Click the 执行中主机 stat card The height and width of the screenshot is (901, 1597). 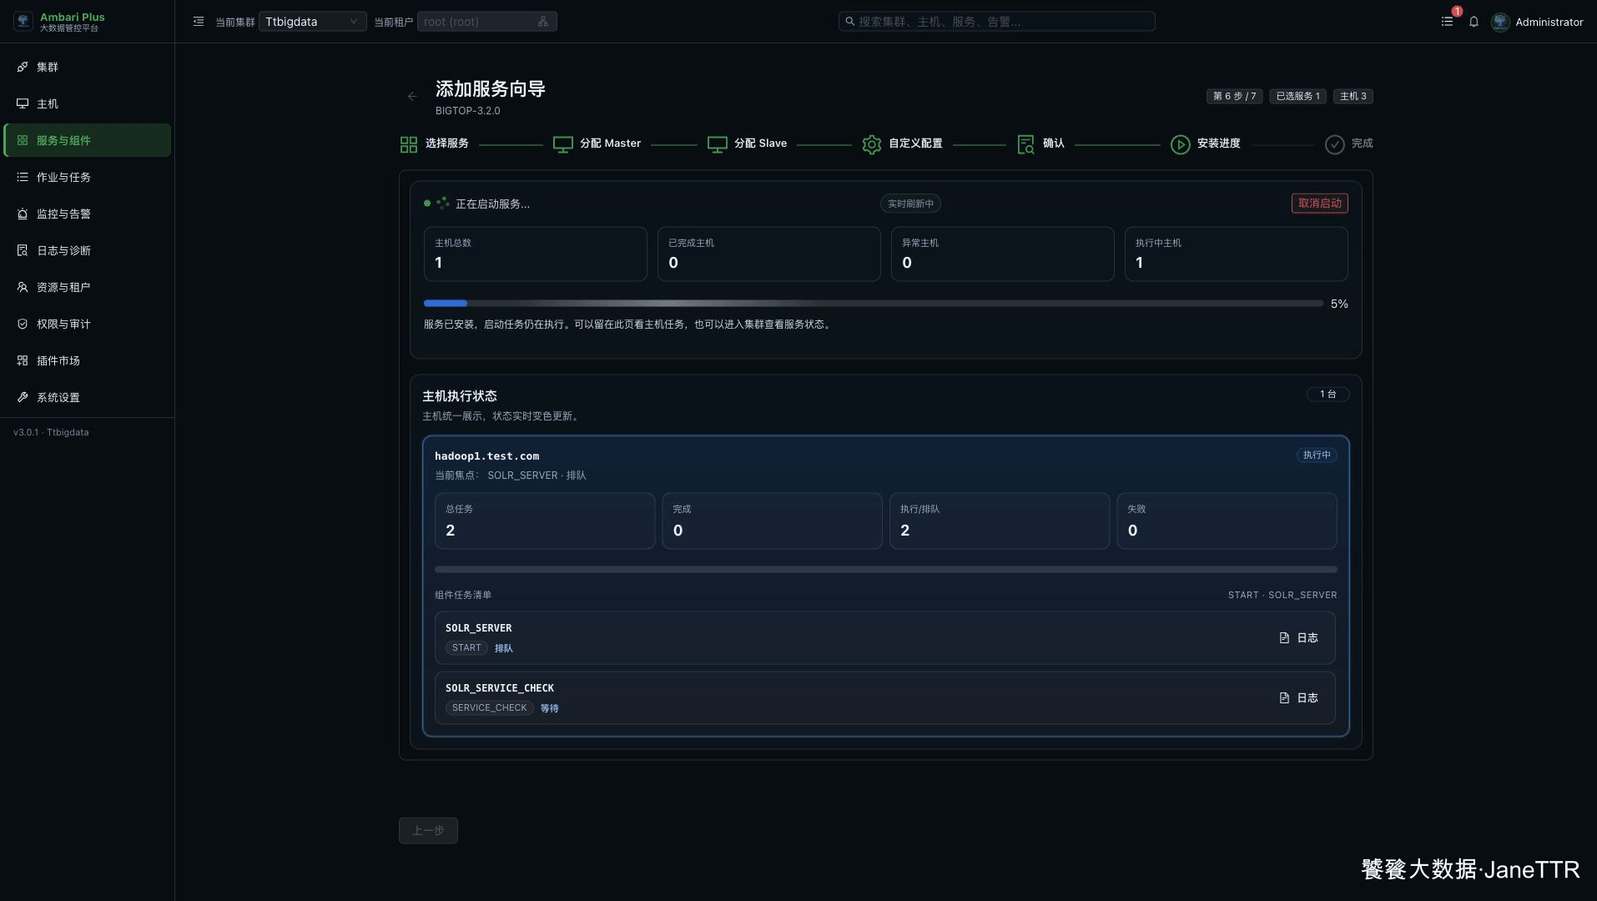pyautogui.click(x=1236, y=254)
